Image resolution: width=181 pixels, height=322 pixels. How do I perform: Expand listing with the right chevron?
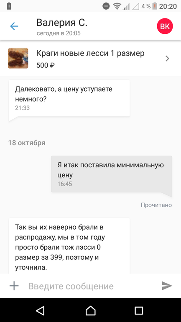pyautogui.click(x=168, y=59)
